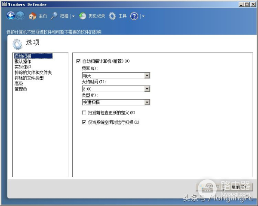258x206 pixels.
Task: Open the 频率 dropdown showing 每天
Action: click(116, 76)
